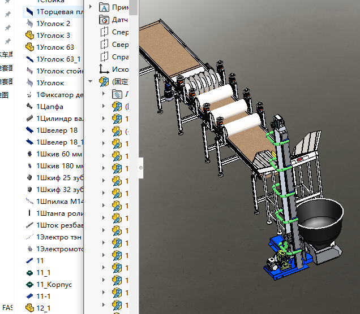
Task: Select the 1Цилиндр ва file name
Action: click(x=59, y=119)
